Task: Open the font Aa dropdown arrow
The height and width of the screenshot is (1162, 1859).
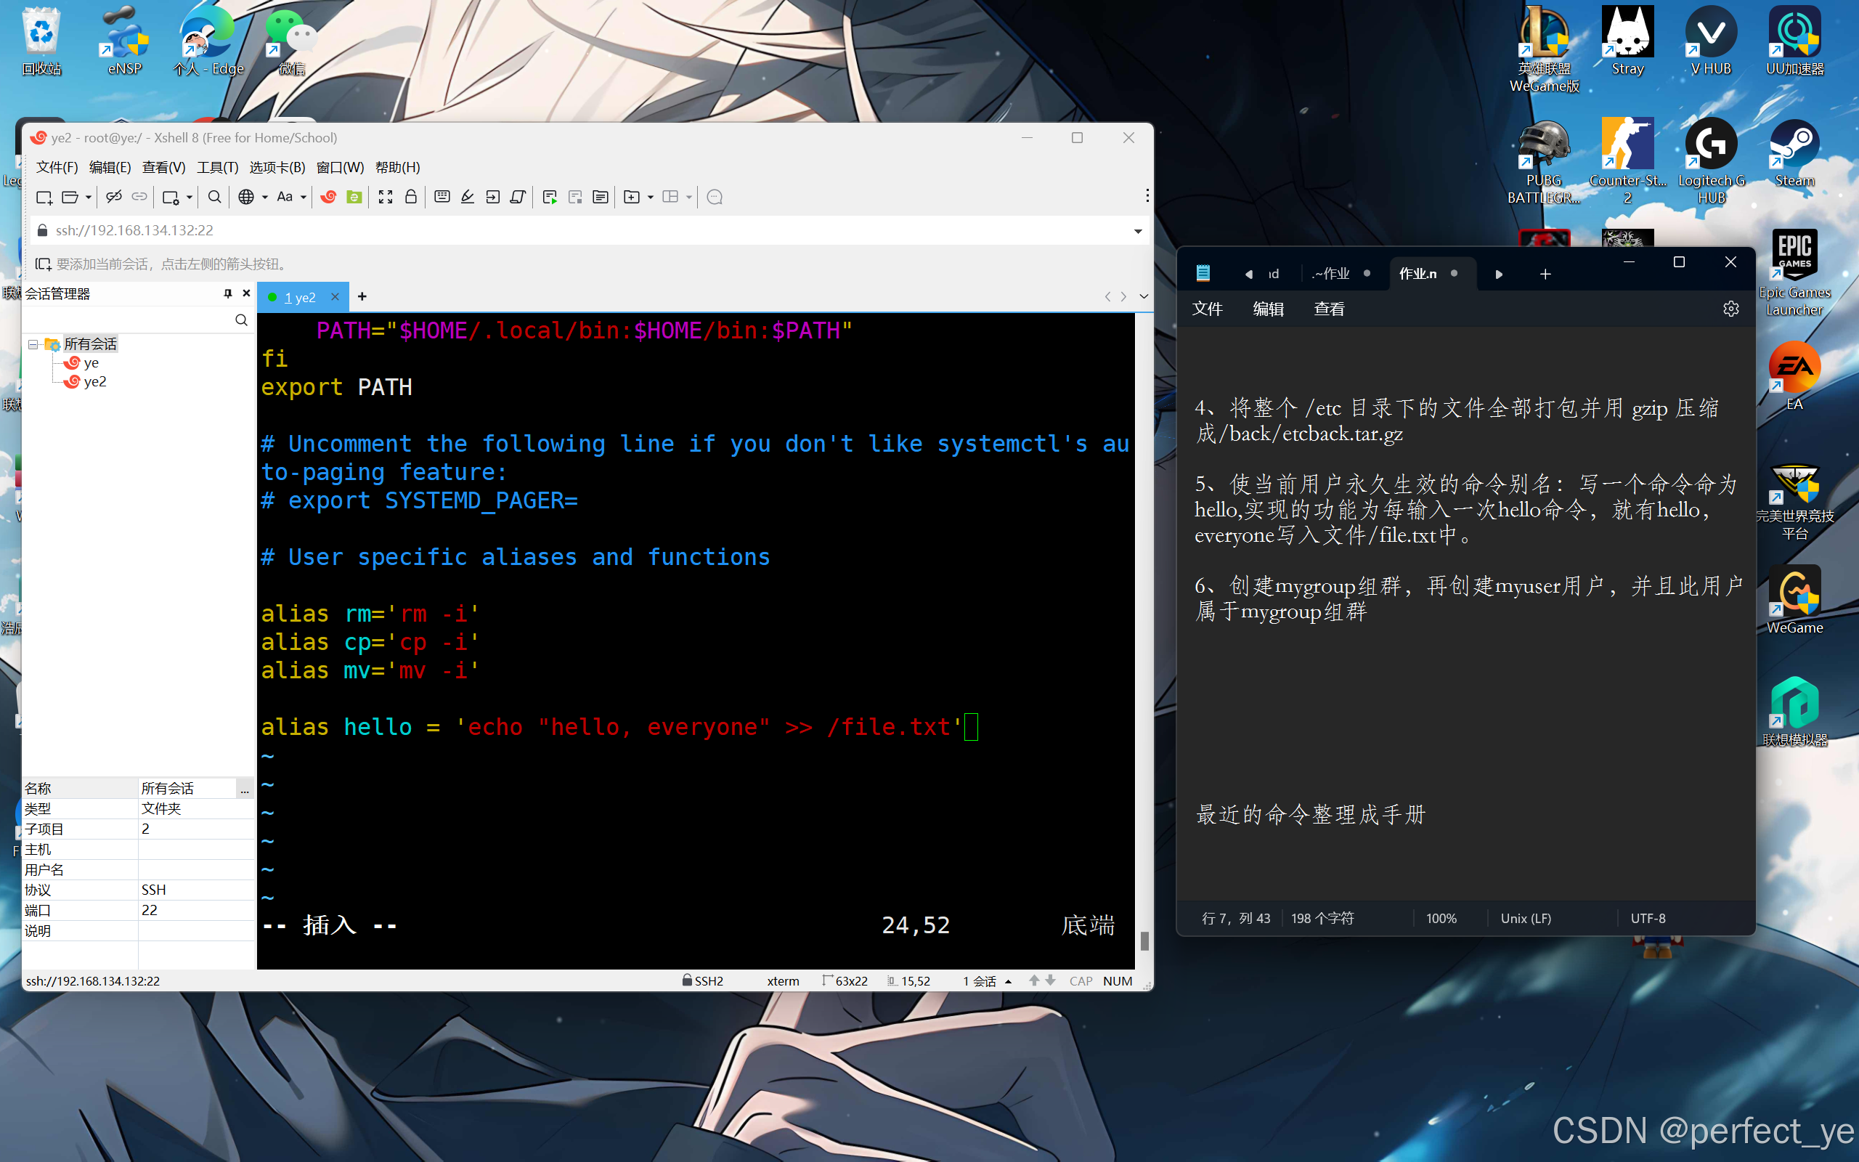Action: (x=304, y=198)
